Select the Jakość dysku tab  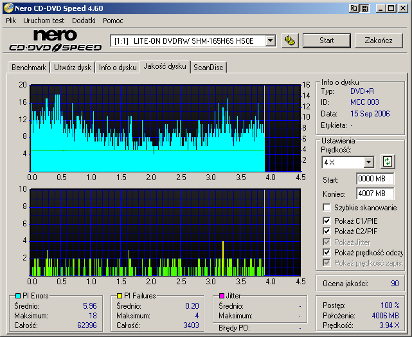tap(165, 66)
